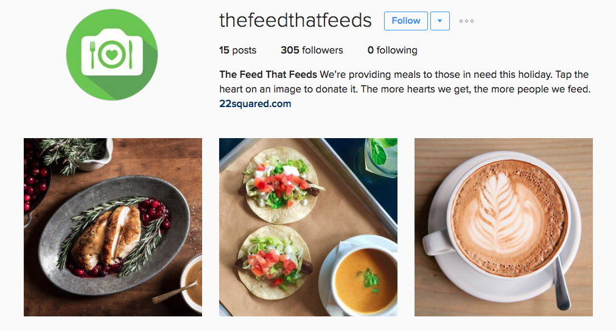Click The Feed That Feeds bold name
This screenshot has width=616, height=331.
point(268,75)
